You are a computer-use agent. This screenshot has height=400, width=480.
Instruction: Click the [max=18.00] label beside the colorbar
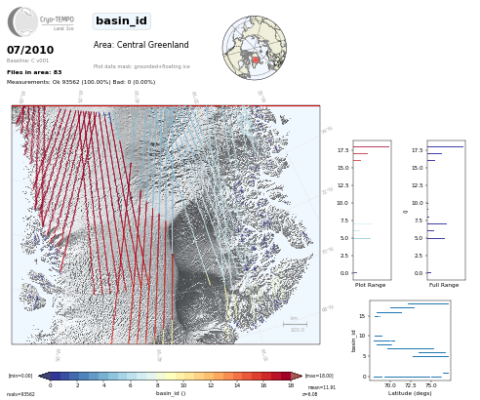(x=319, y=376)
